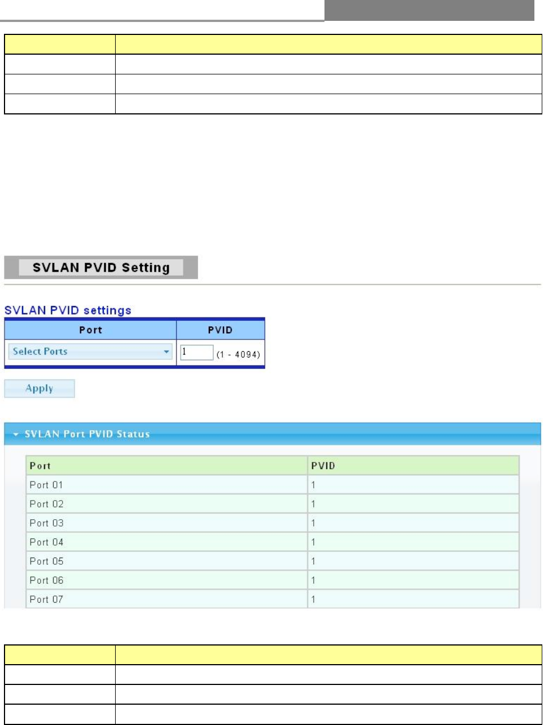Select the Port 07 row

(273, 599)
